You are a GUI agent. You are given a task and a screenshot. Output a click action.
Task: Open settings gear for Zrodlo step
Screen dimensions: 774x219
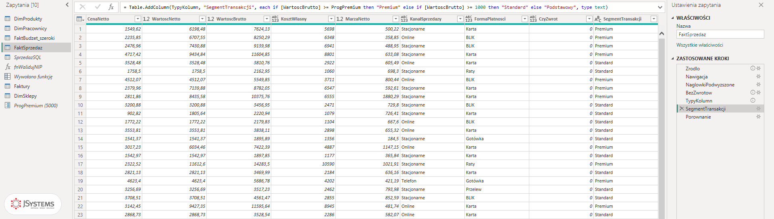coord(758,68)
